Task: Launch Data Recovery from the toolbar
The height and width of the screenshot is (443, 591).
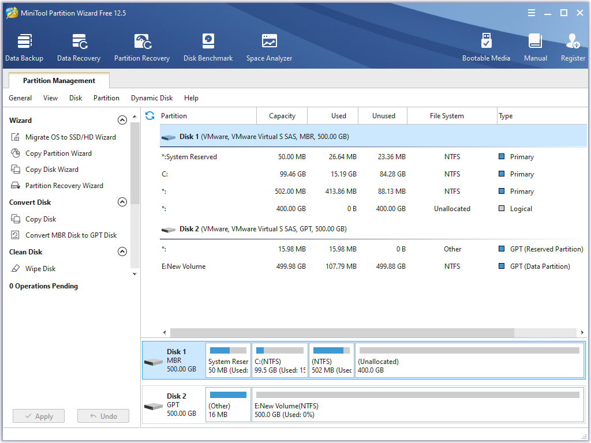Action: coord(78,47)
